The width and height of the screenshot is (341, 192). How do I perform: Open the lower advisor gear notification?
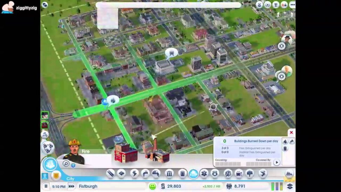tap(281, 77)
